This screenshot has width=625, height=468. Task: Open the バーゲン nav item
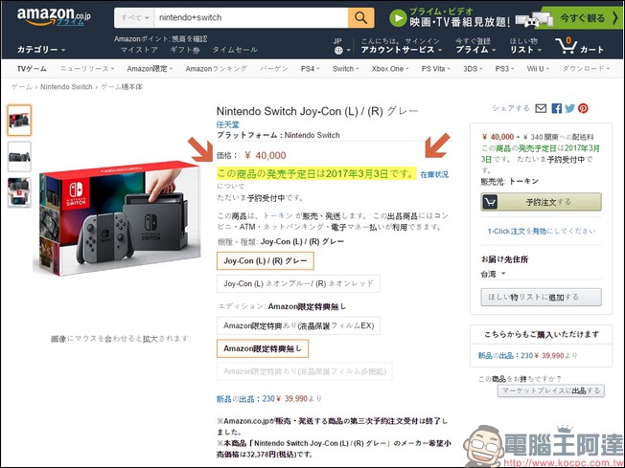(x=274, y=69)
